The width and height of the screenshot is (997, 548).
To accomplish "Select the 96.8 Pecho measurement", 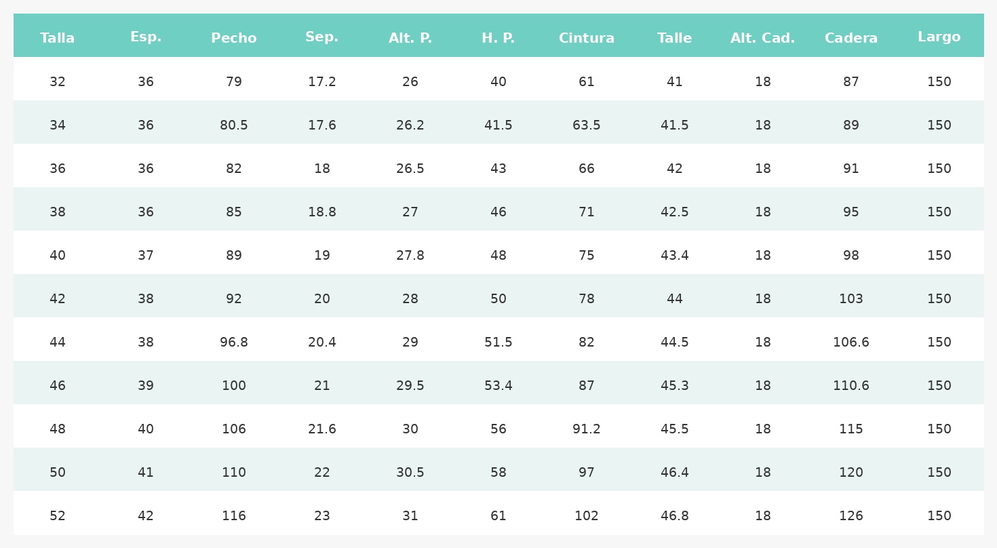I will coord(234,342).
